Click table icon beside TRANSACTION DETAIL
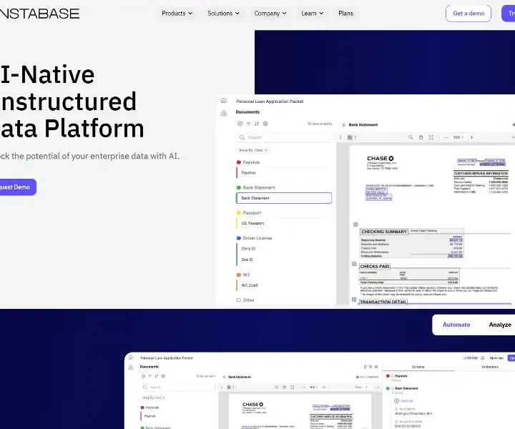The width and height of the screenshot is (515, 429). click(x=354, y=300)
